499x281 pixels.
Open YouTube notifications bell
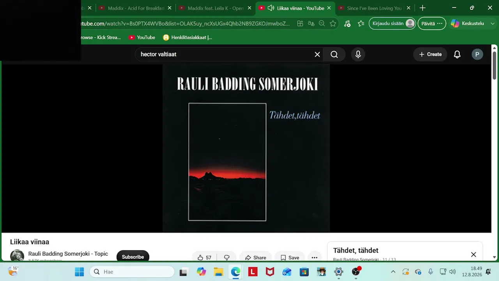[457, 55]
